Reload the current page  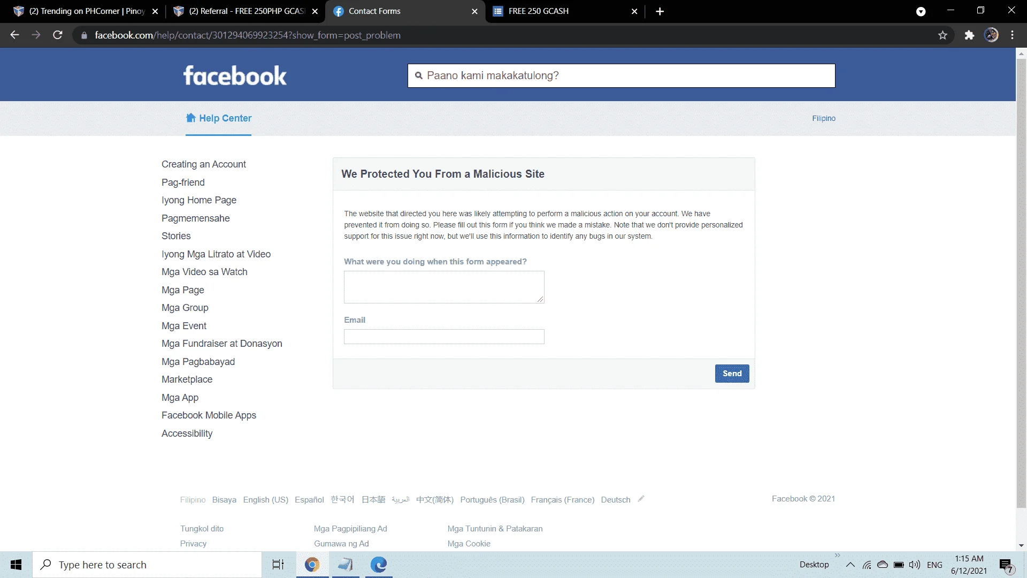[x=58, y=35]
